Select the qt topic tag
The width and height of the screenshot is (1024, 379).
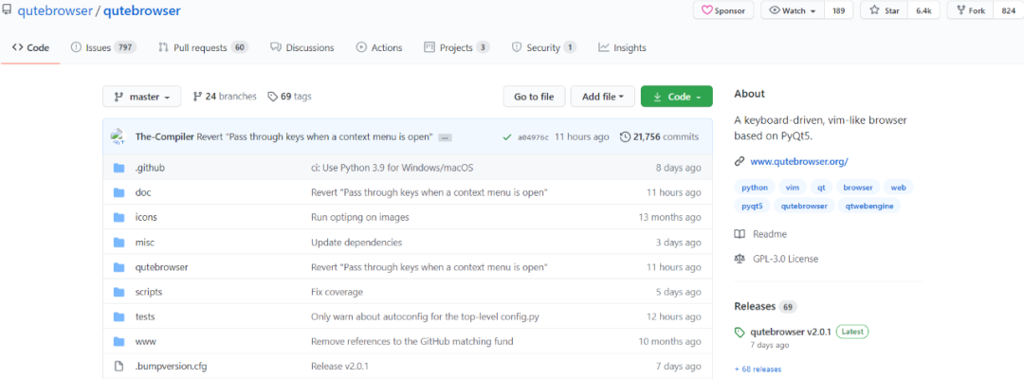[x=821, y=188]
